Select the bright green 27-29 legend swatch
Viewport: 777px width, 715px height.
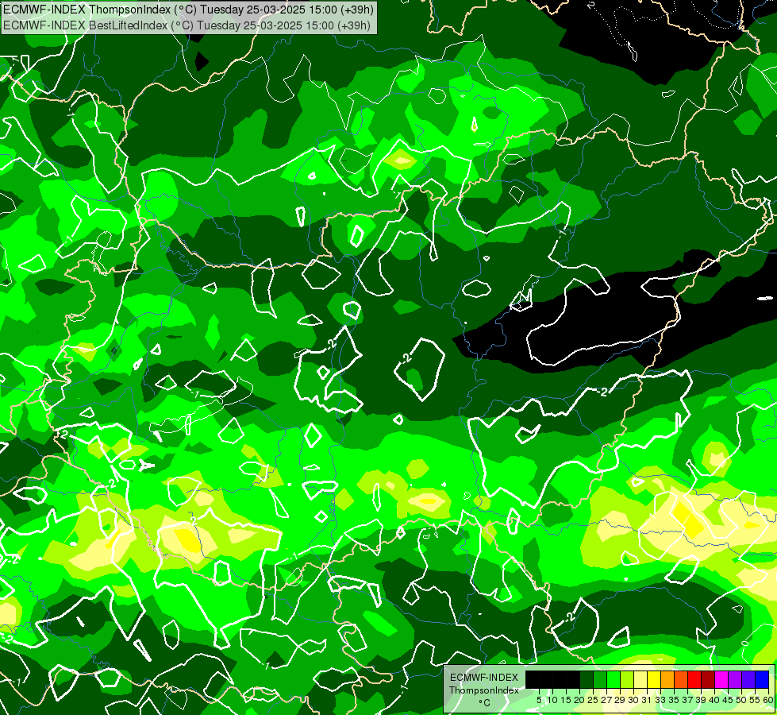pos(614,679)
